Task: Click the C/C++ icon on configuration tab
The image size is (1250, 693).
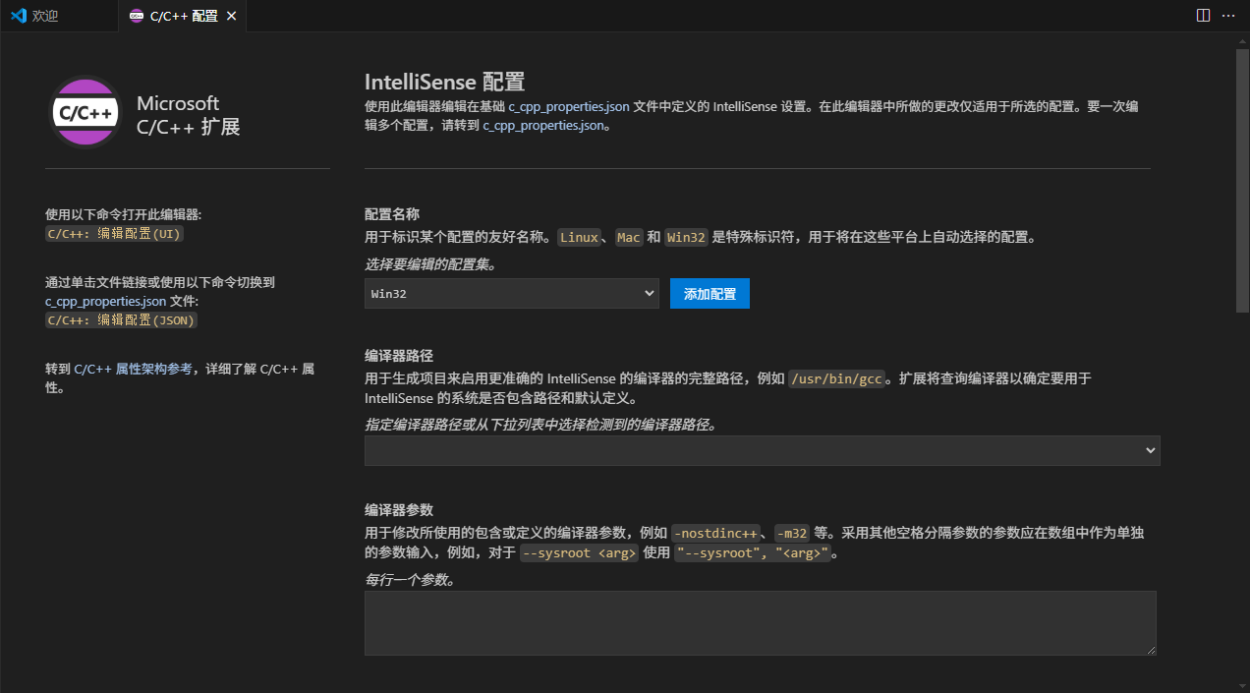Action: 136,16
